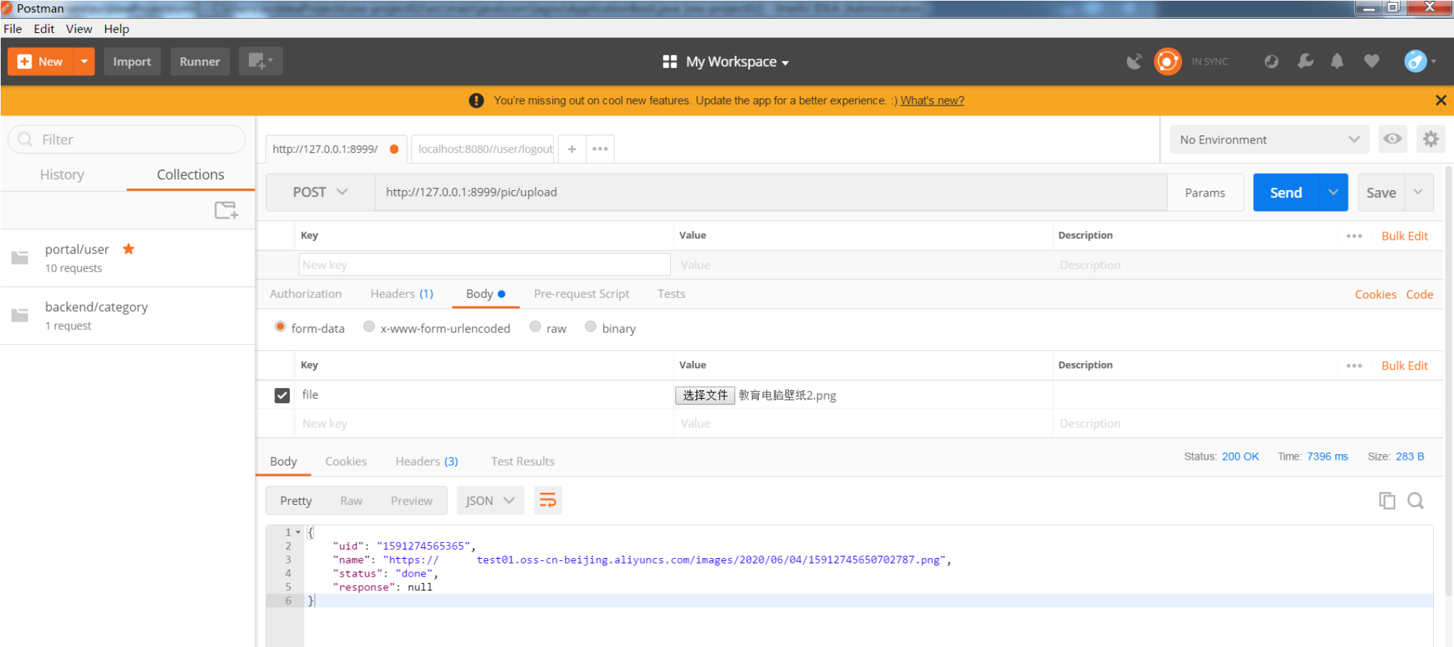Image resolution: width=1454 pixels, height=647 pixels.
Task: Open settings via the wrench icon
Action: (1305, 62)
